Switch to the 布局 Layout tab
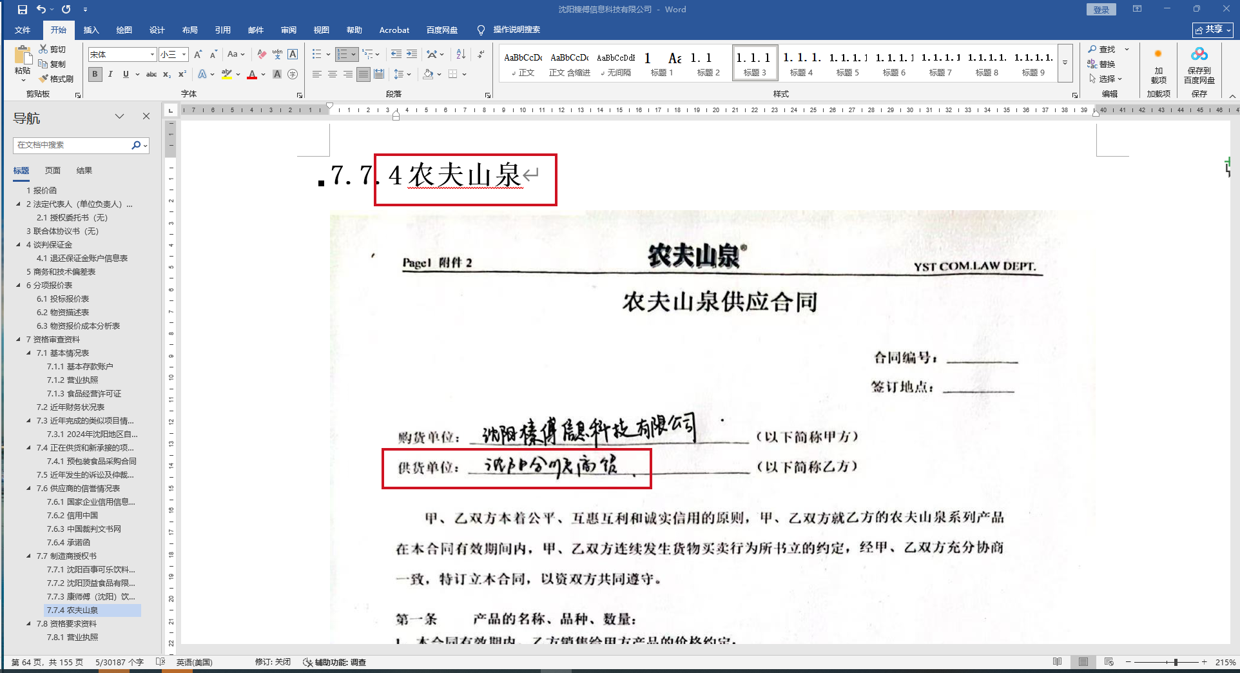 189,30
